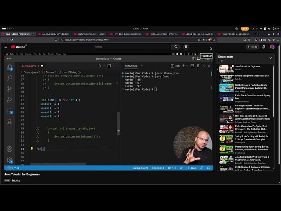Go back in the browser toolbar

coord(3,40)
